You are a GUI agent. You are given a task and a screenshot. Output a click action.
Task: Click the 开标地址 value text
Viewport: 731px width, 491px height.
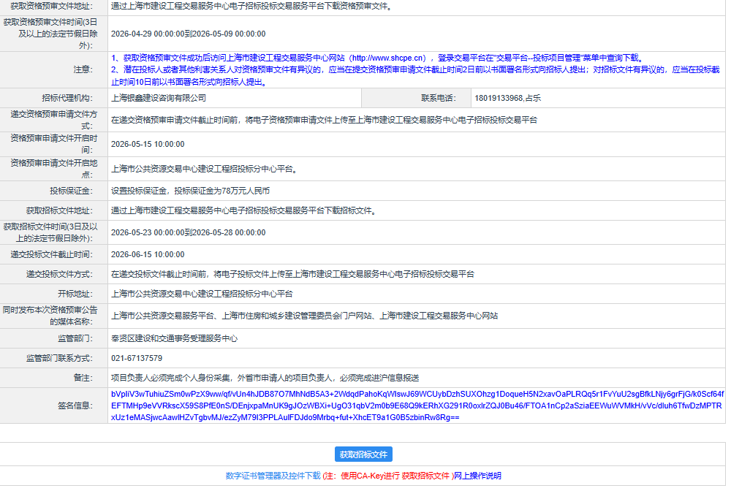coord(202,294)
